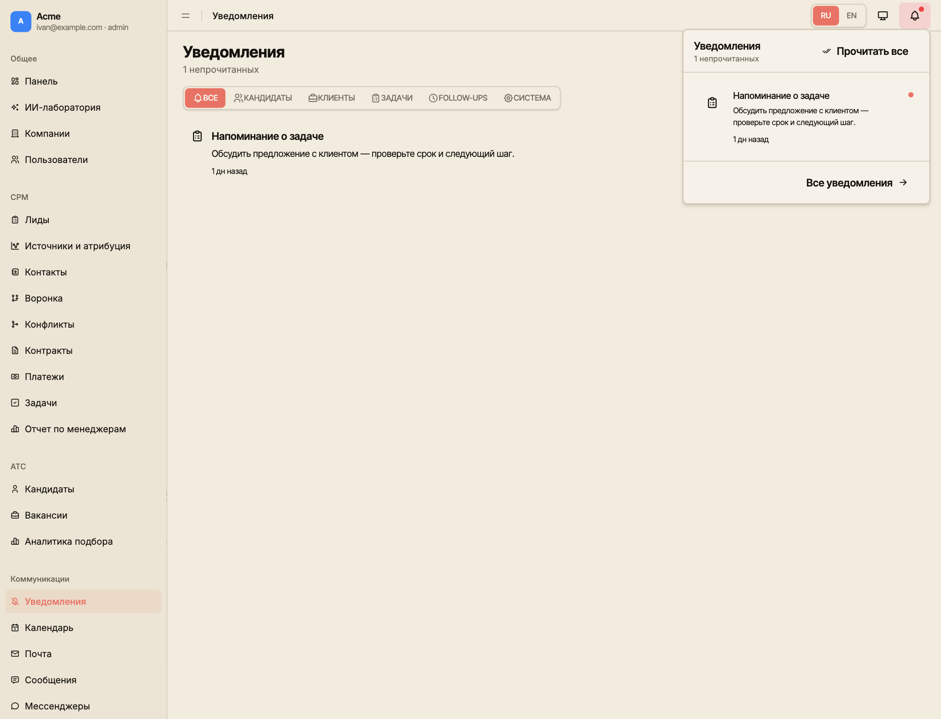Click the Календарь calendar icon

15,627
